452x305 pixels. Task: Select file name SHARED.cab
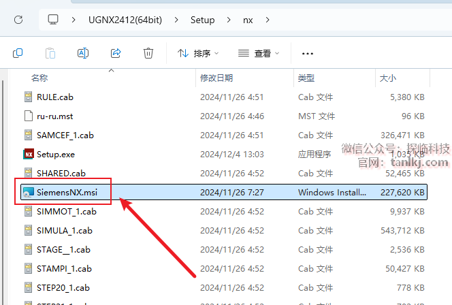[61, 173]
